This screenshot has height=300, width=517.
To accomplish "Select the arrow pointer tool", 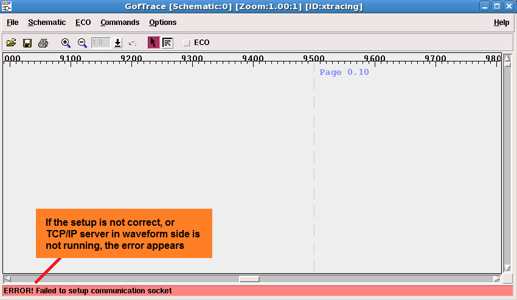I will [153, 43].
